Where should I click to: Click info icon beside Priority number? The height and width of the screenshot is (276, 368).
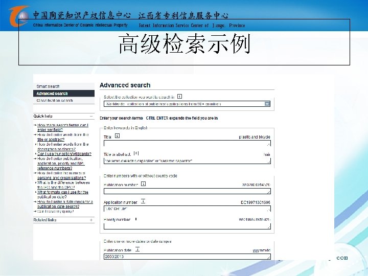(x=136, y=219)
